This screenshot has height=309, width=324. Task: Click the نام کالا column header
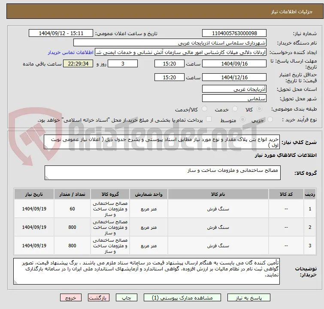point(218,194)
